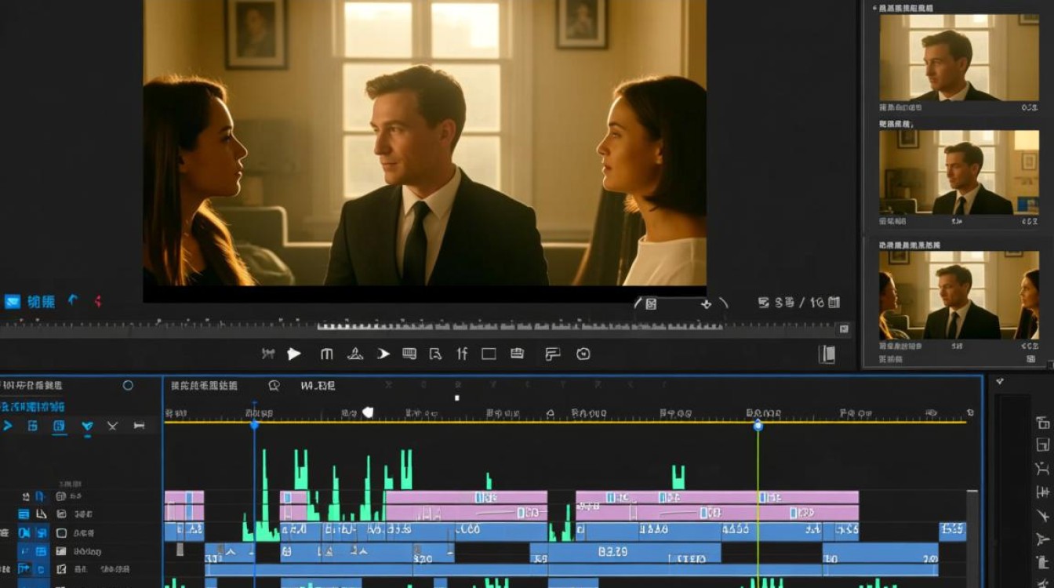
Task: Click the tall panel icon right of transport controls
Action: 827,354
